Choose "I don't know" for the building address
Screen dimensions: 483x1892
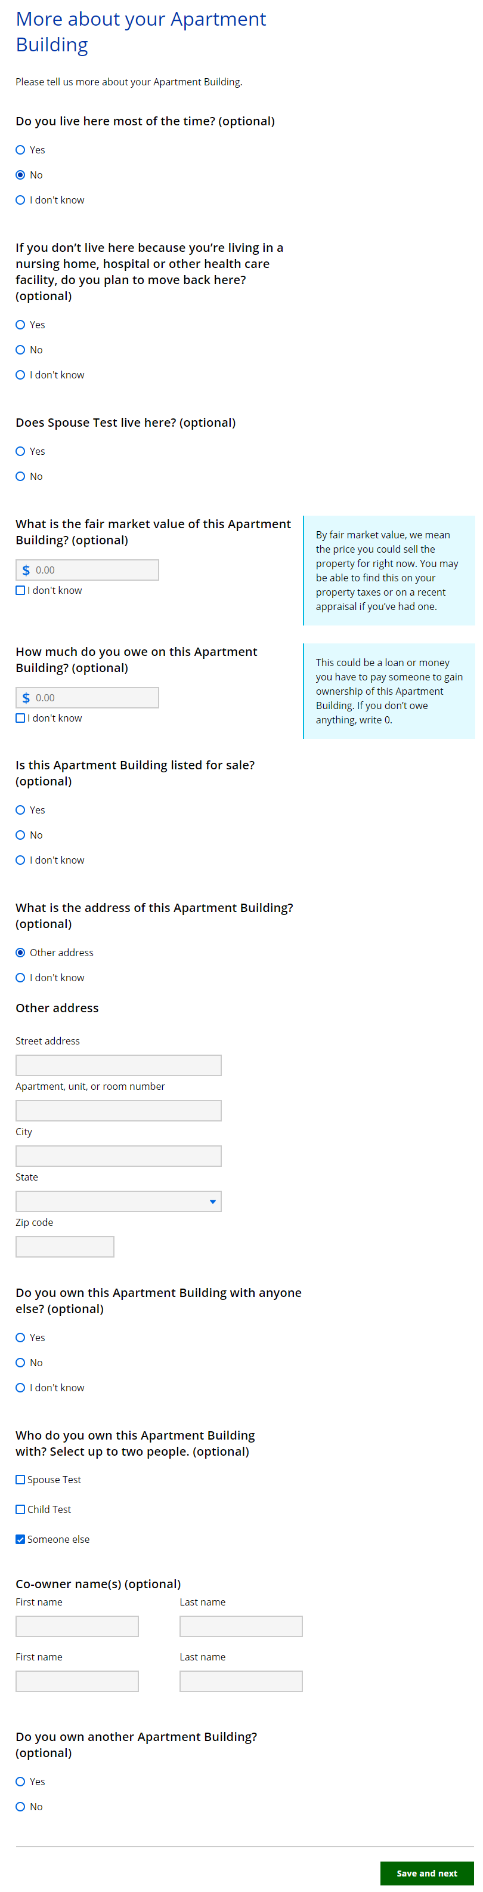pos(20,978)
